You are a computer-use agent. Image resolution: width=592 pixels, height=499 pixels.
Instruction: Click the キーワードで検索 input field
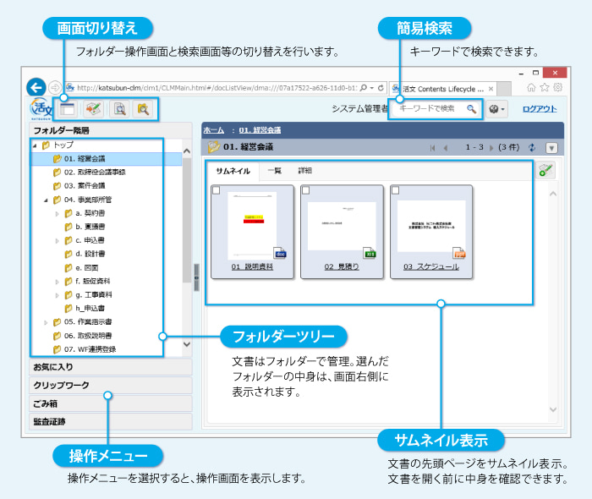tap(428, 108)
